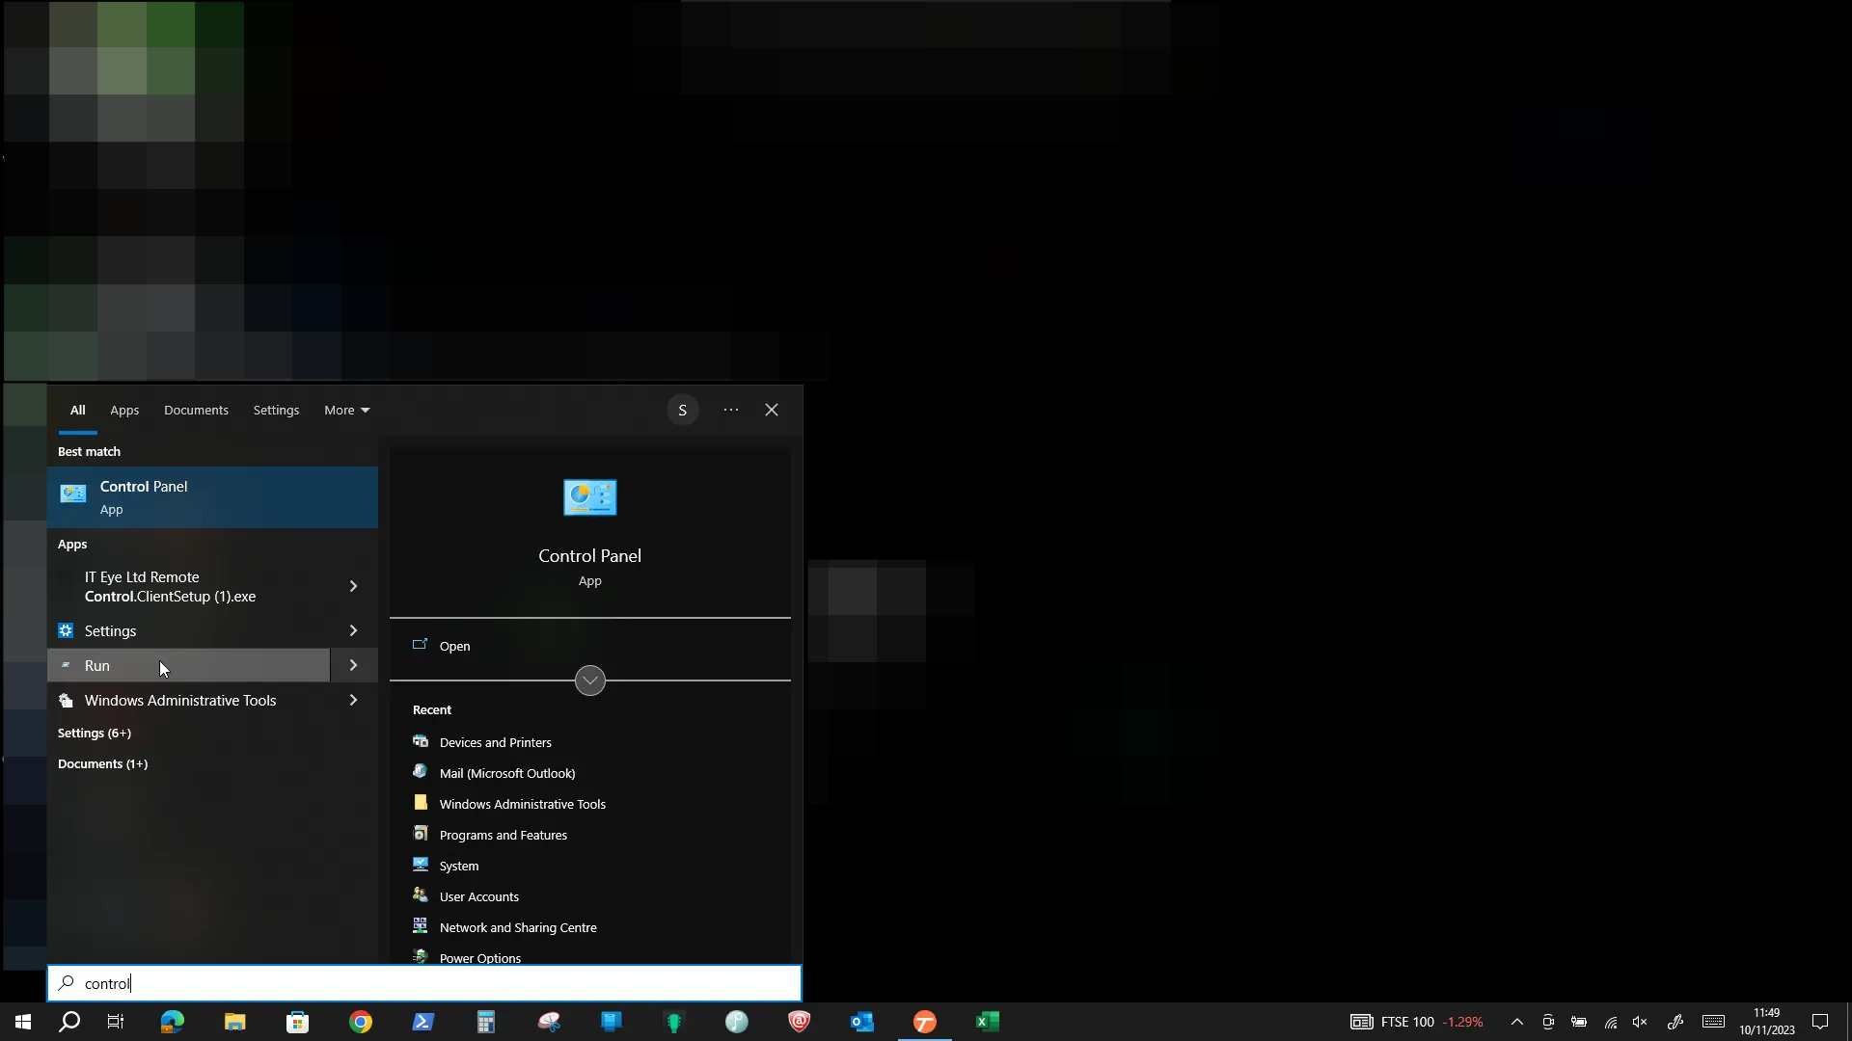Image resolution: width=1852 pixels, height=1041 pixels.
Task: Show Settings (6+) results group
Action: 95,733
